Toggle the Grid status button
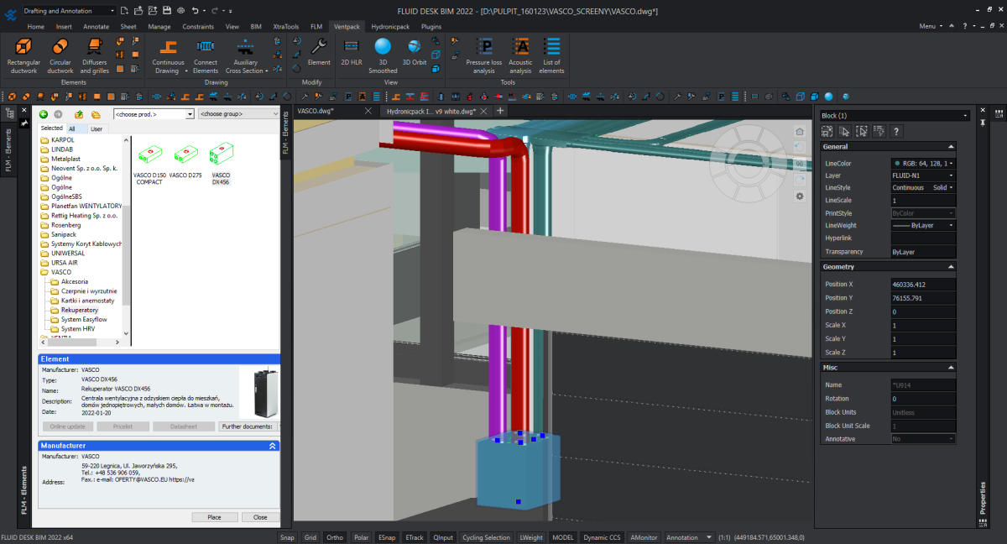1007x544 pixels. coord(310,537)
